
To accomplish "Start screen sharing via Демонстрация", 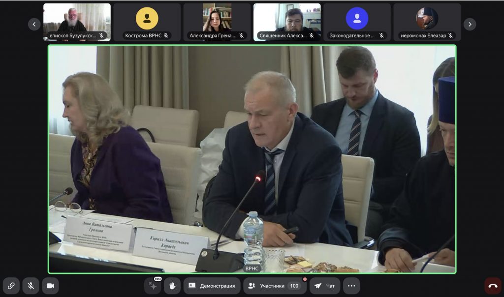I will click(212, 286).
